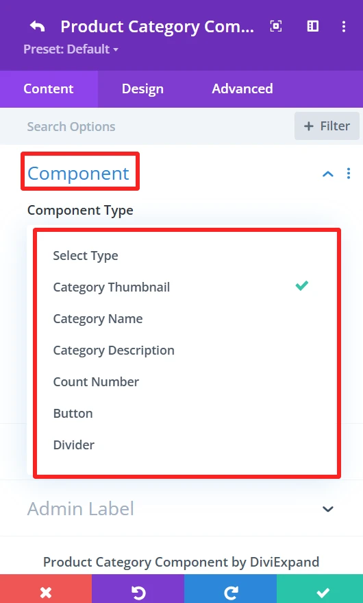Open the expand modal fullscreen icon

pos(276,26)
